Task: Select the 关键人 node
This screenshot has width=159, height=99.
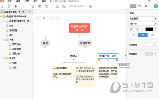Action: tap(73, 56)
